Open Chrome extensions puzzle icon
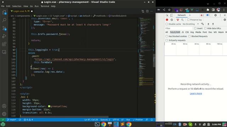This screenshot has height=127, width=227. [208, 10]
